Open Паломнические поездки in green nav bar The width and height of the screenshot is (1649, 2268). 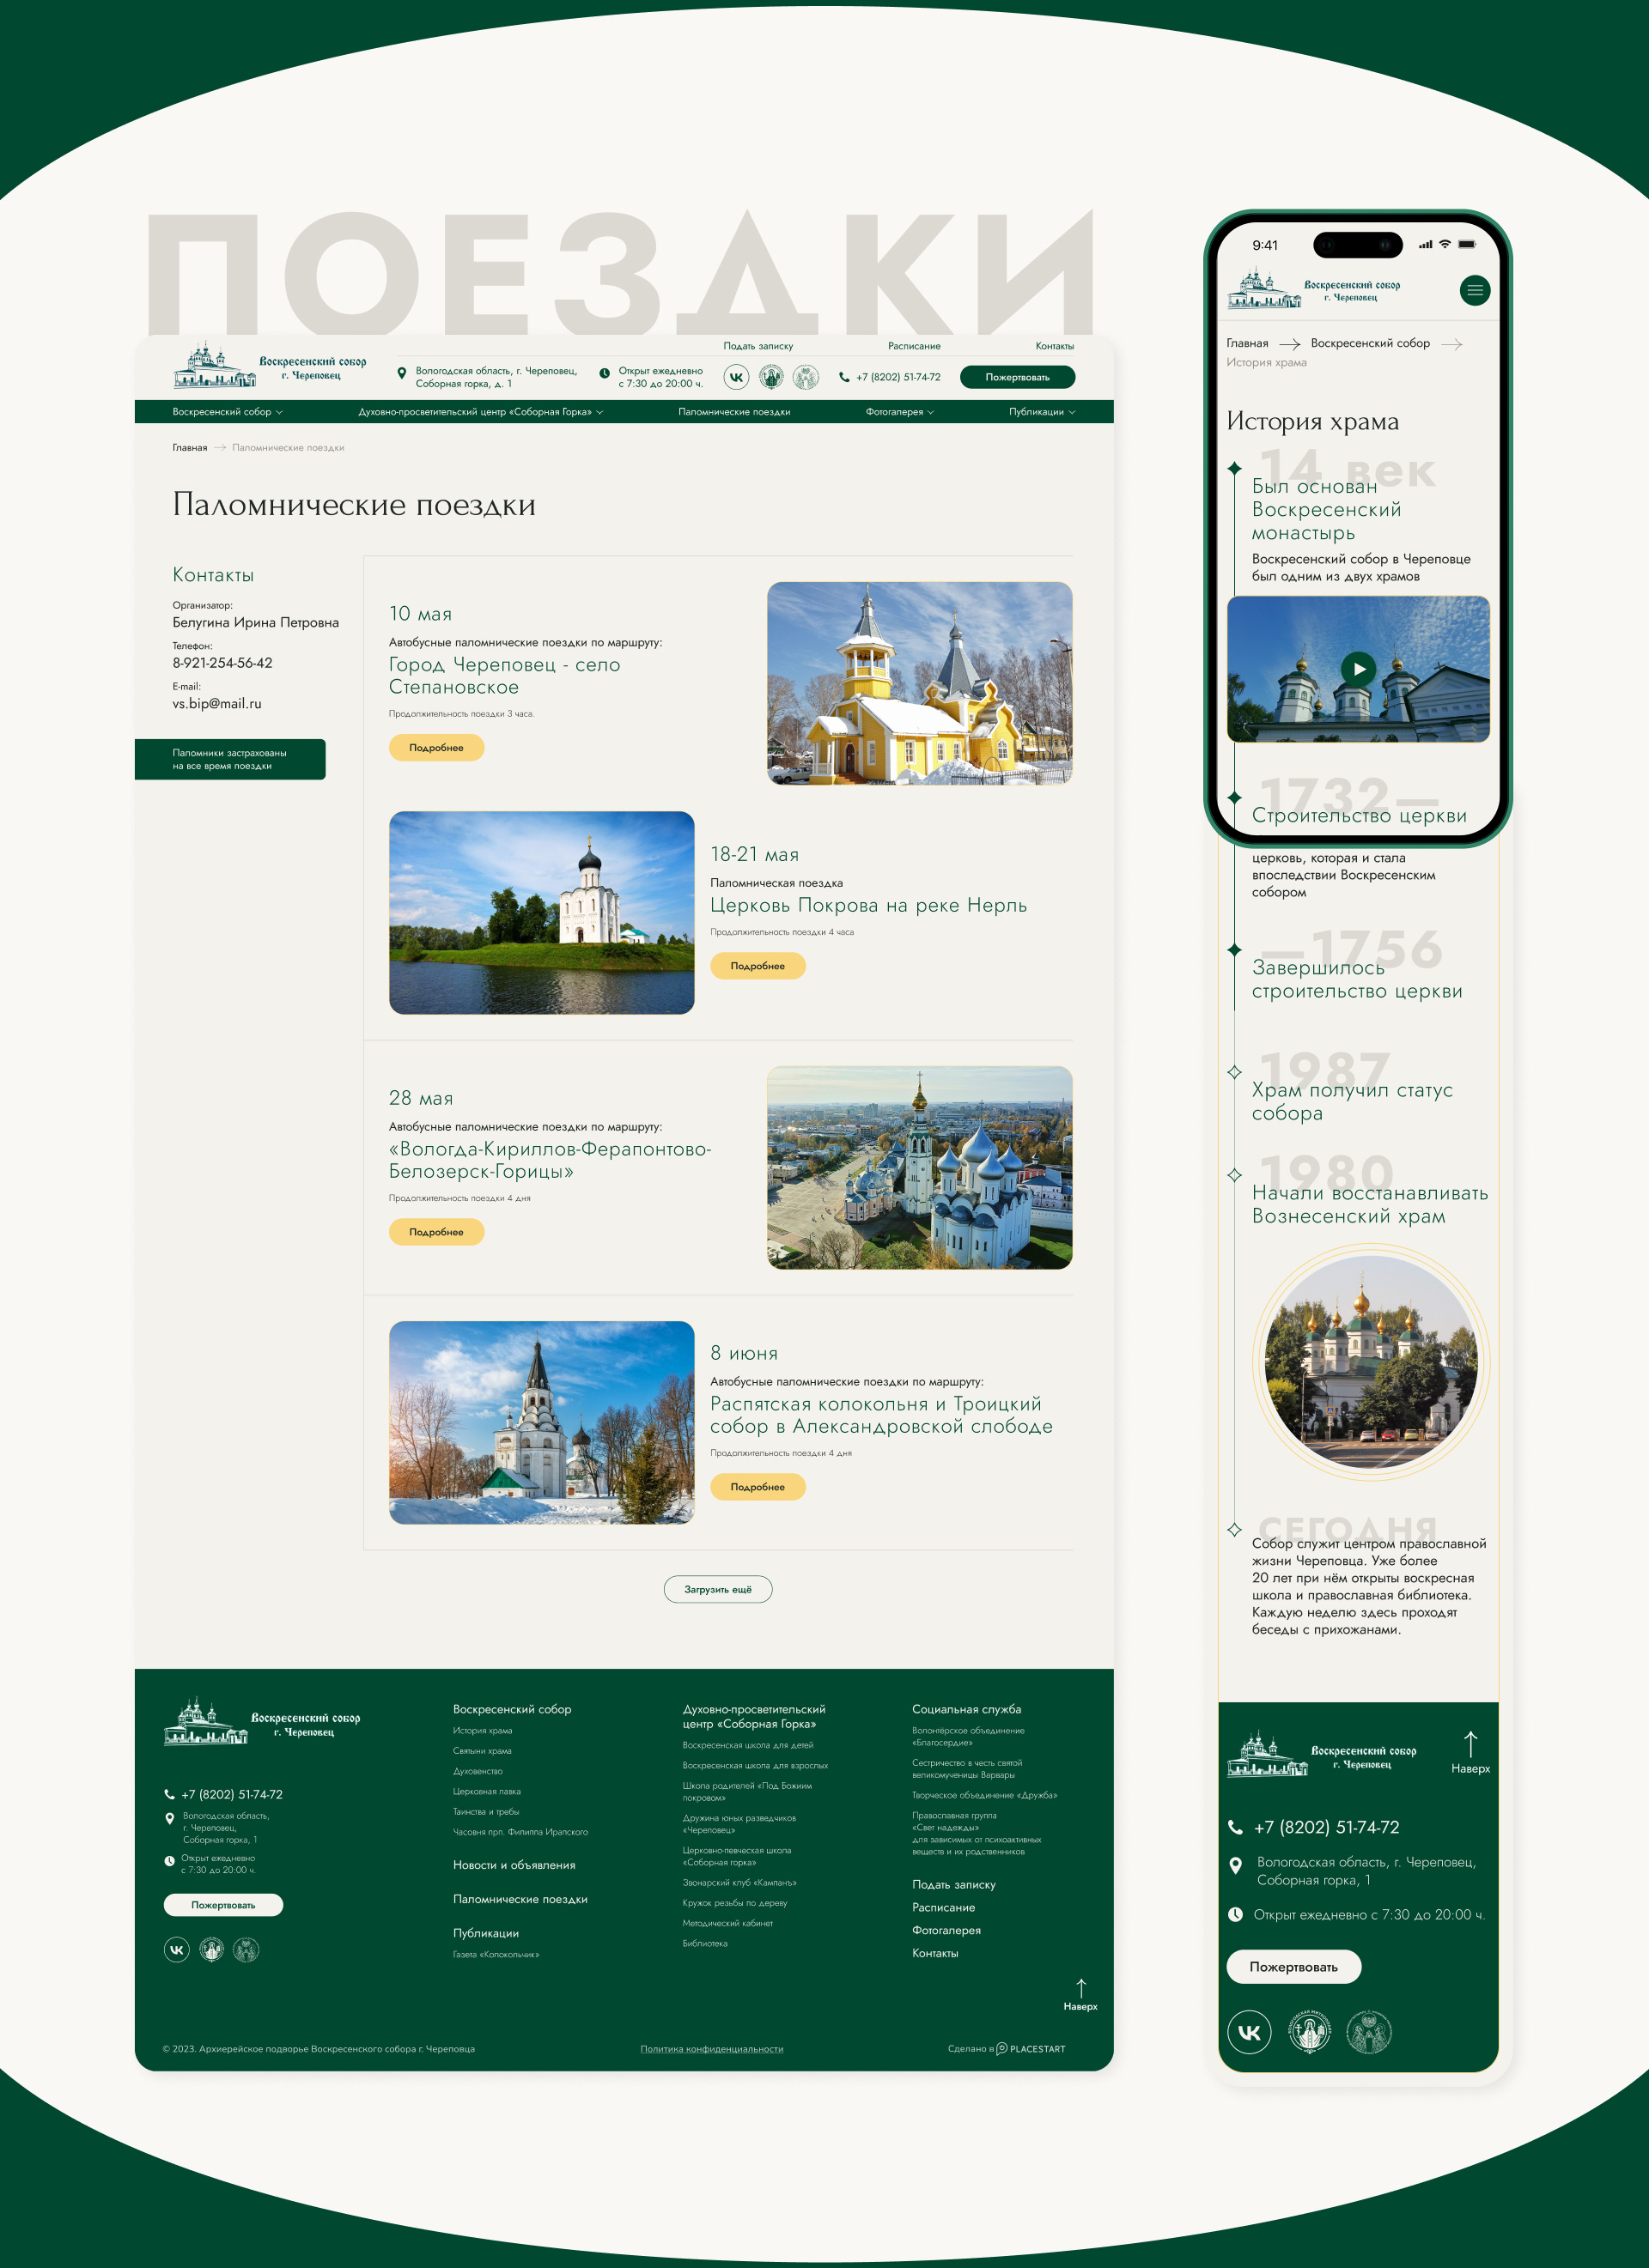point(733,412)
